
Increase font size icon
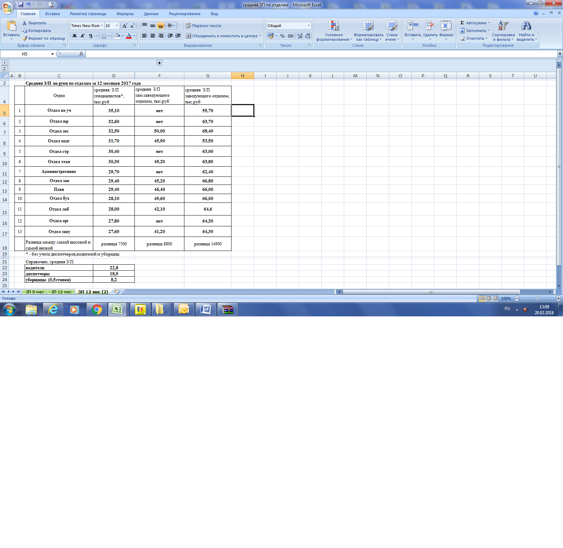[125, 26]
